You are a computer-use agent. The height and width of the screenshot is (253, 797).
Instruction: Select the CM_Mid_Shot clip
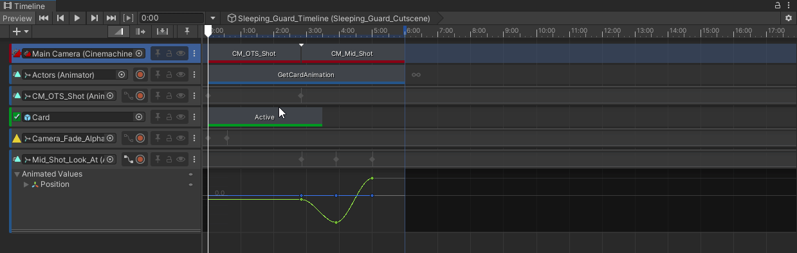click(353, 53)
